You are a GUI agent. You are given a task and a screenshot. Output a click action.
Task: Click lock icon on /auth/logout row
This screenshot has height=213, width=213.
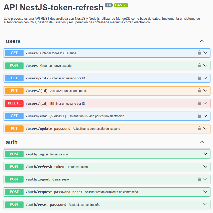pos(199,179)
